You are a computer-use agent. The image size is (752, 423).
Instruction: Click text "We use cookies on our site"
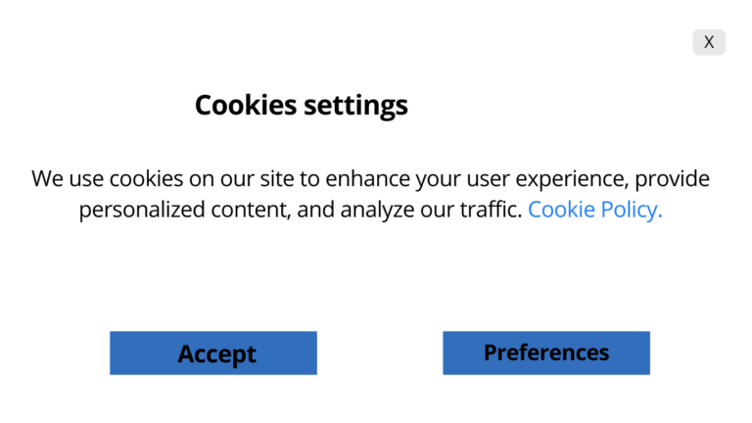click(174, 179)
